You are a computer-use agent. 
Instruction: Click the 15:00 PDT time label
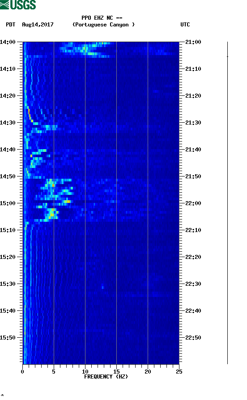pyautogui.click(x=8, y=203)
